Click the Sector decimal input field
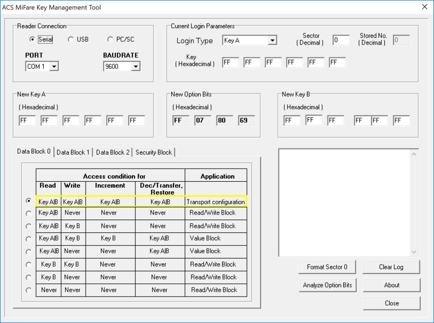The width and height of the screenshot is (434, 323). (x=341, y=40)
